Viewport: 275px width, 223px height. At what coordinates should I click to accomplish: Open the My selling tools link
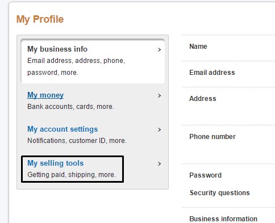(x=56, y=163)
